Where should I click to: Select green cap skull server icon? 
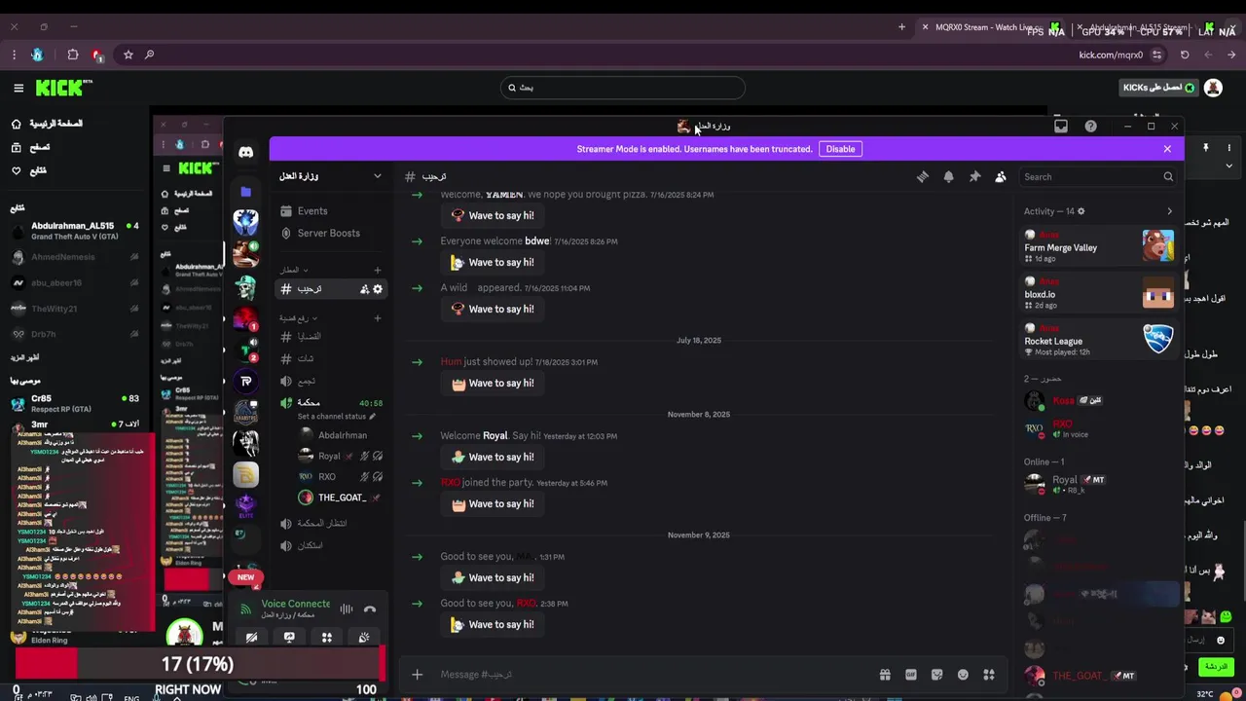pyautogui.click(x=245, y=287)
